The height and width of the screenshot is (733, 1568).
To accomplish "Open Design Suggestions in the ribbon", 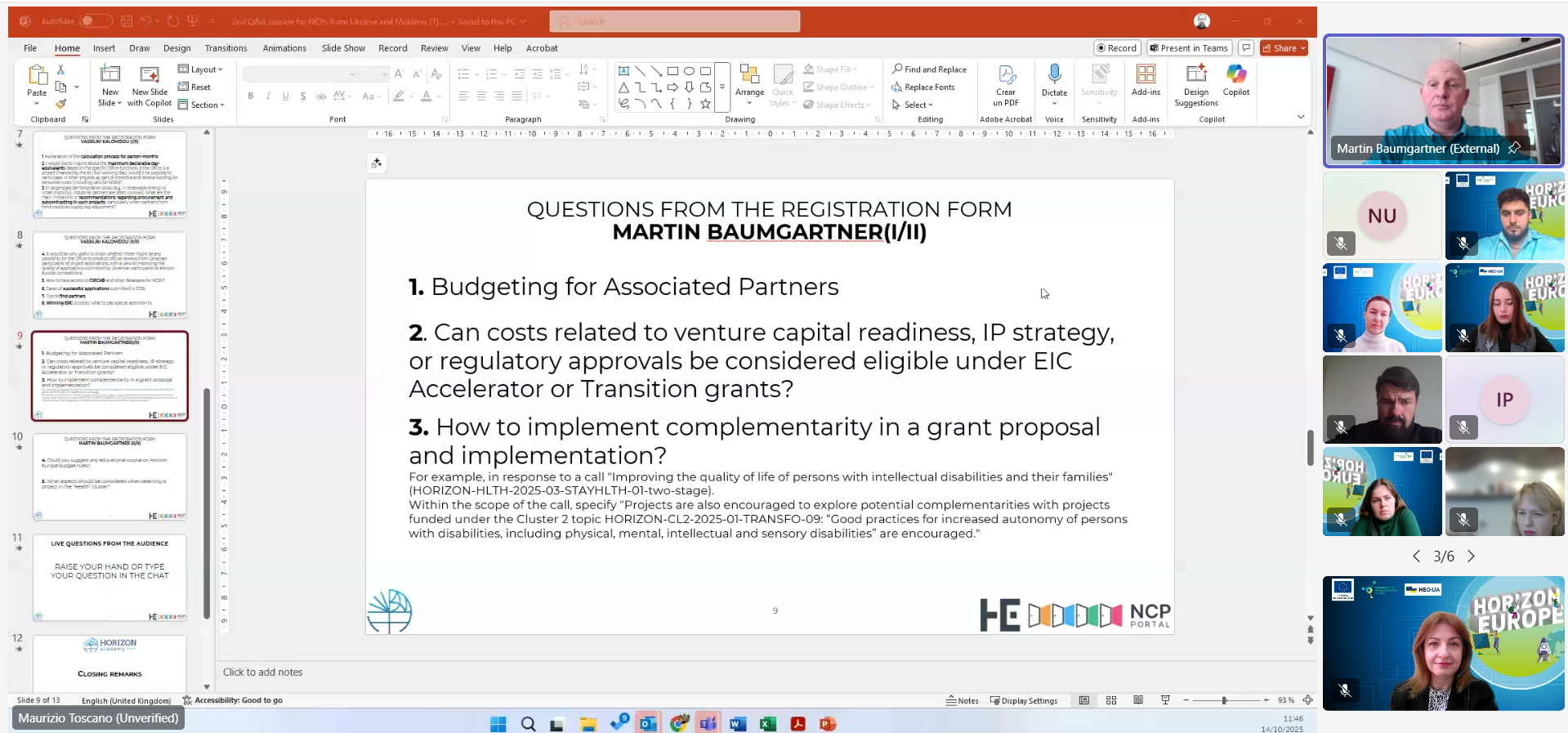I will [1195, 75].
